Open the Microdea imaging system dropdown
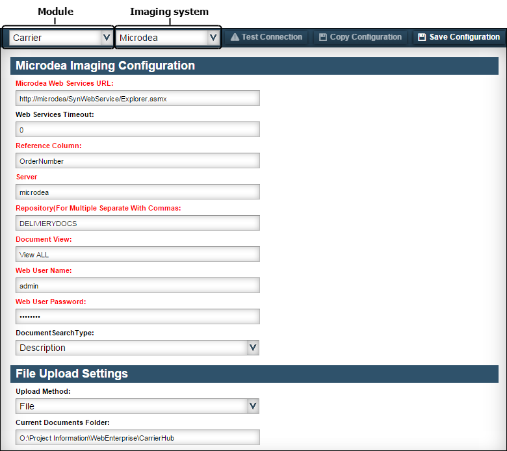 167,38
